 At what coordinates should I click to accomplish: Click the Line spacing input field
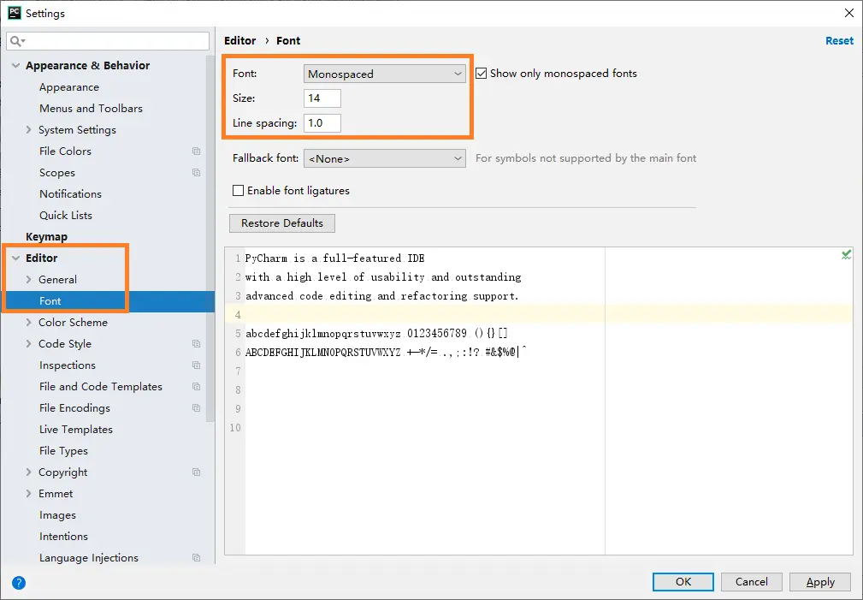pos(322,123)
